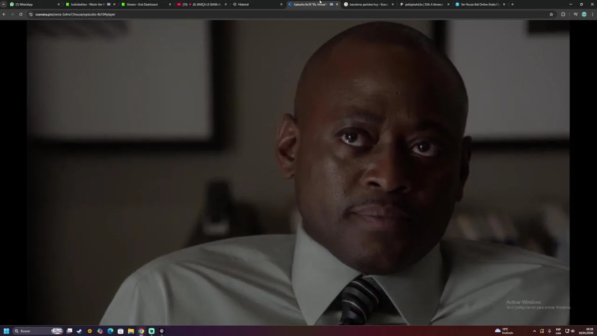597x336 pixels.
Task: Open the Chrome three-dot menu
Action: (x=592, y=14)
